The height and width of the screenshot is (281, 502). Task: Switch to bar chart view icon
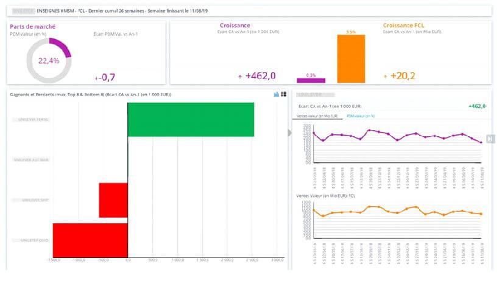click(277, 94)
